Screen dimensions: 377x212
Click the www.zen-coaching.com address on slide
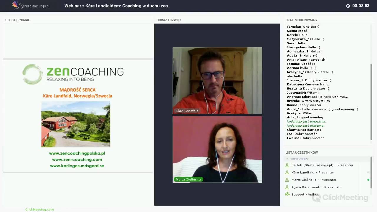pos(77,160)
